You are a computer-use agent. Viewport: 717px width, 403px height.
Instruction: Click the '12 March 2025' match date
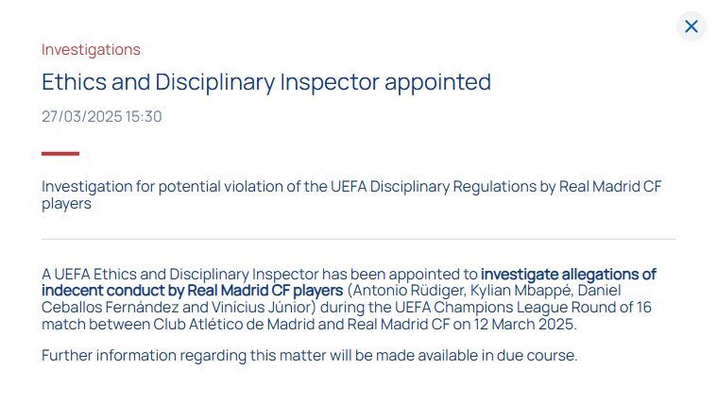[523, 325]
